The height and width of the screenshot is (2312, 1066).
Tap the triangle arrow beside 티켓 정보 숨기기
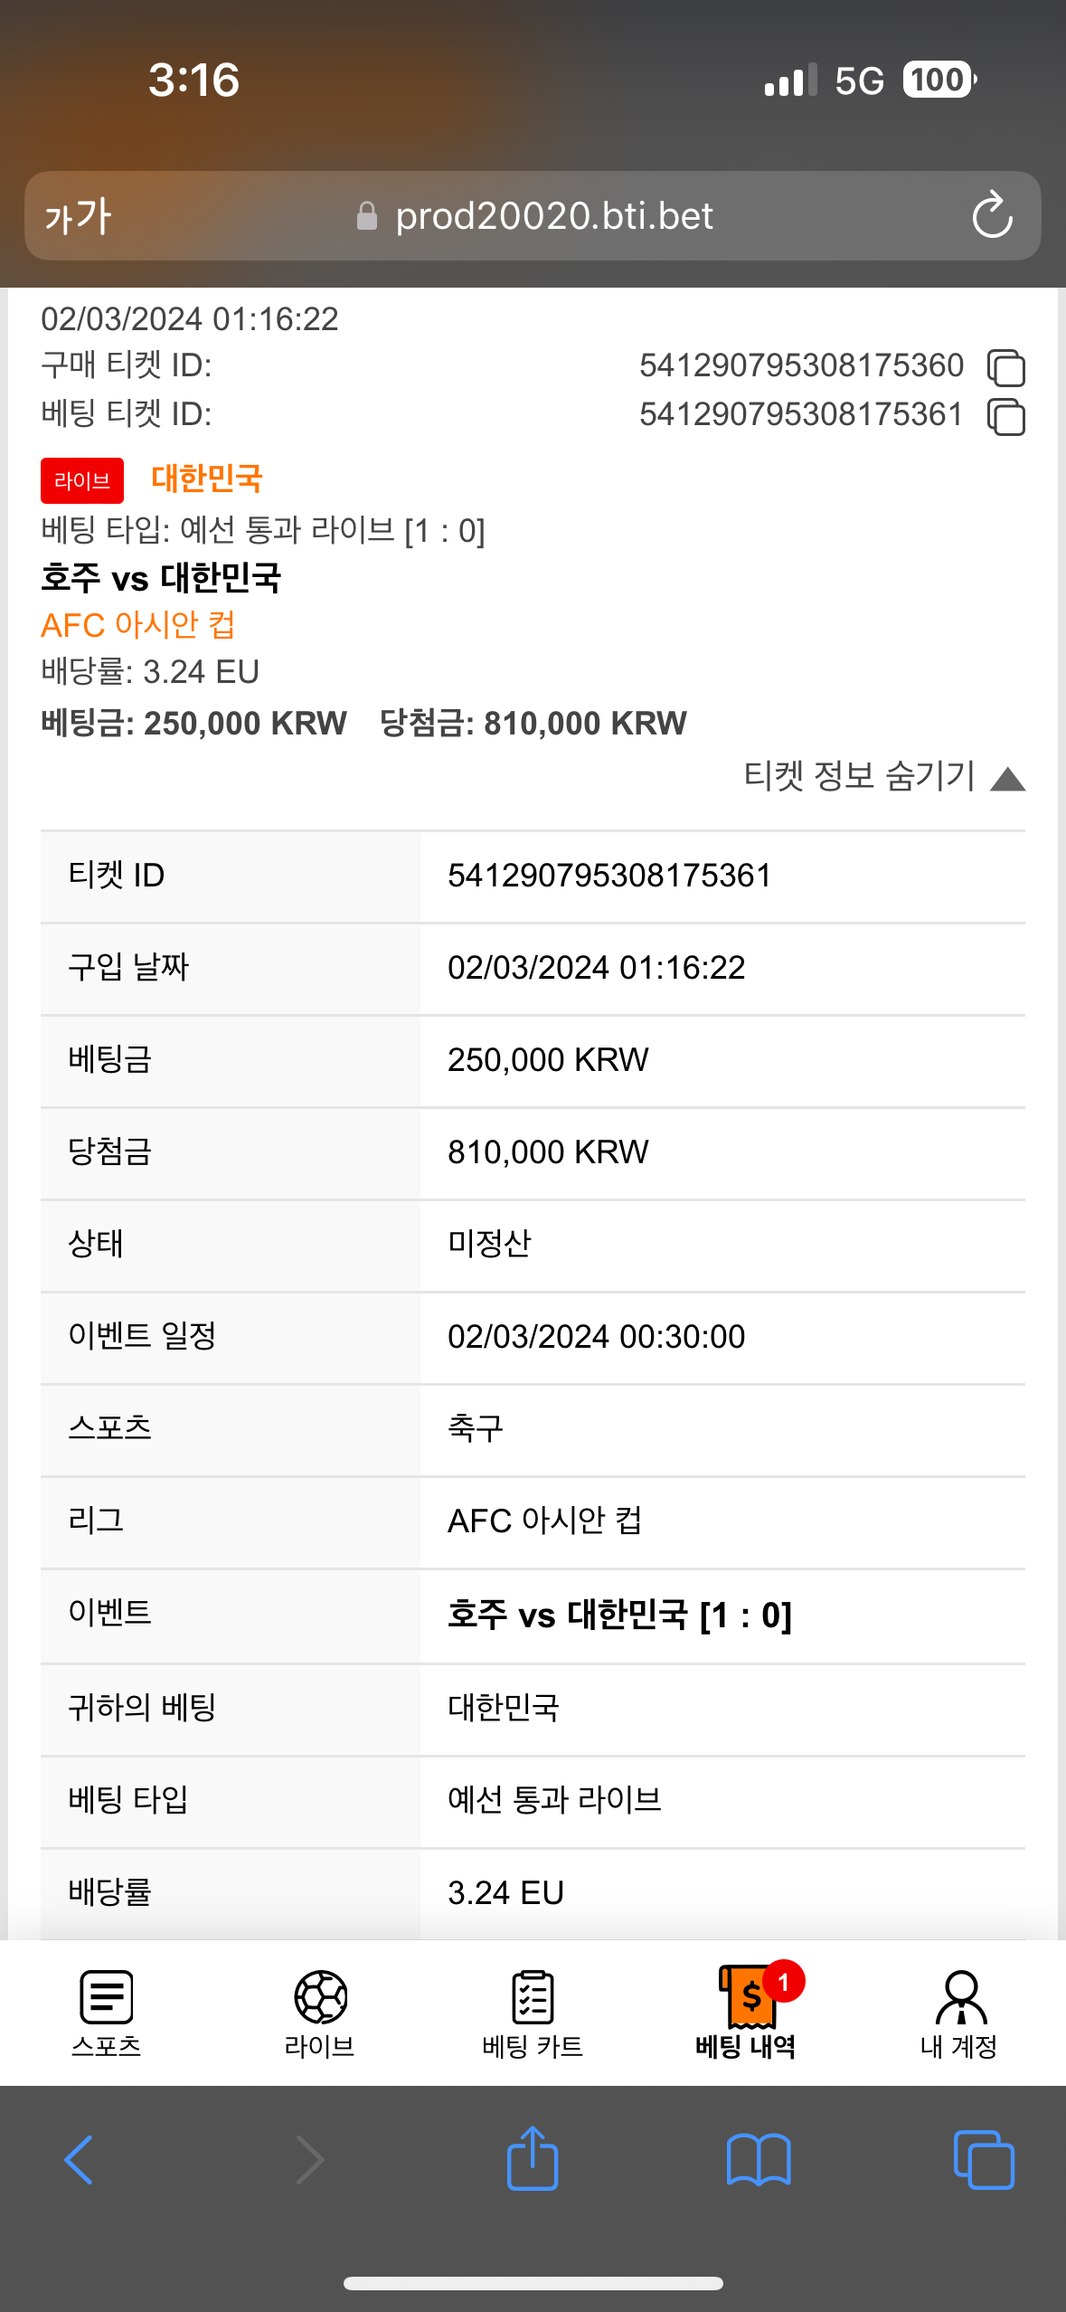coord(1007,779)
